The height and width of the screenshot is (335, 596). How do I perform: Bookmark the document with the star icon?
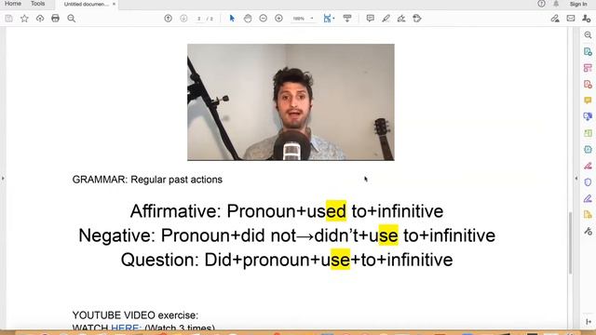point(24,19)
